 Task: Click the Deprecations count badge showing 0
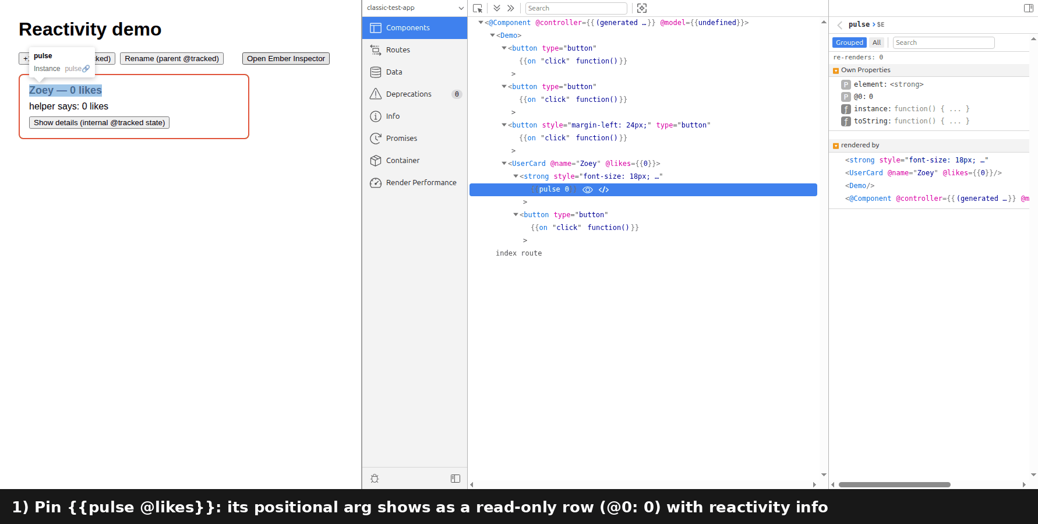(x=457, y=94)
